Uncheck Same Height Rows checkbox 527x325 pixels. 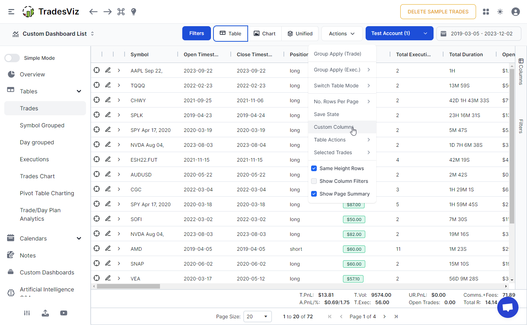click(x=314, y=168)
